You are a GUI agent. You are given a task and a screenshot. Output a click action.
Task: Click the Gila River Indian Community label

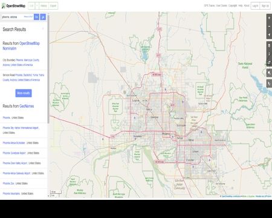[x=180, y=184]
